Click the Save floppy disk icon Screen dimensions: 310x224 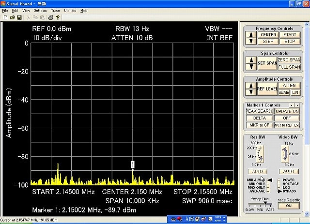(x=19, y=17)
